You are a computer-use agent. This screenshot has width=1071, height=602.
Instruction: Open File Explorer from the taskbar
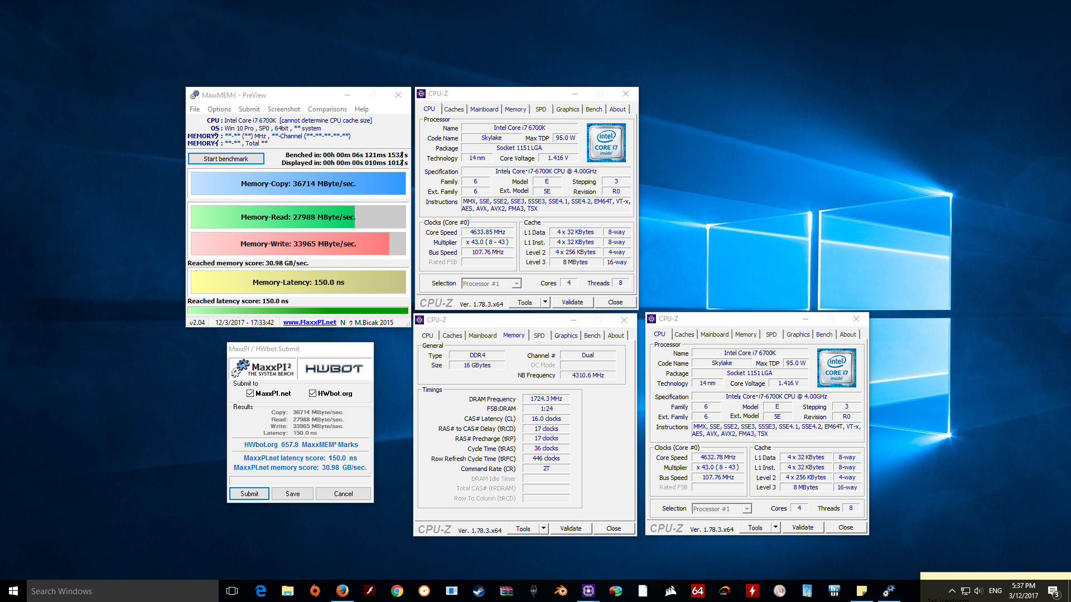288,591
